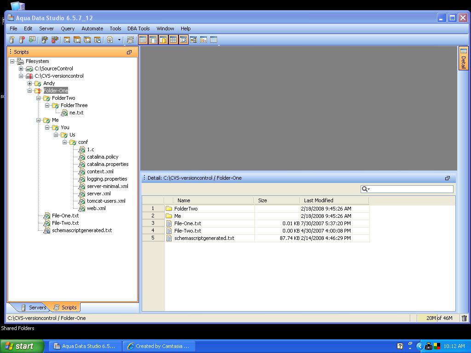
Task: Collapse the Me folder node
Action: [39, 120]
